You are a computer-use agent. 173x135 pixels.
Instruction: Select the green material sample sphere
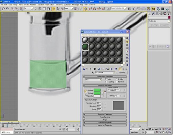[85, 47]
